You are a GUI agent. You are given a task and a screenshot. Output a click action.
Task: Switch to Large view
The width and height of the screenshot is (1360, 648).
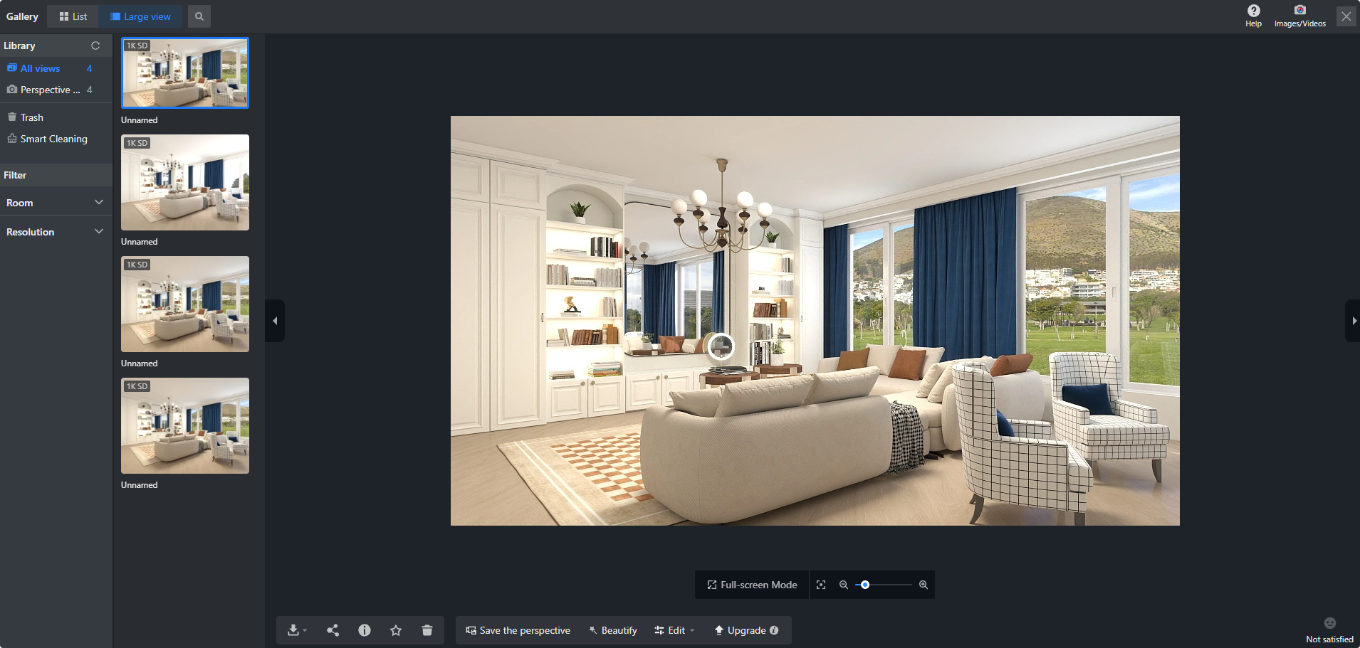click(x=141, y=16)
